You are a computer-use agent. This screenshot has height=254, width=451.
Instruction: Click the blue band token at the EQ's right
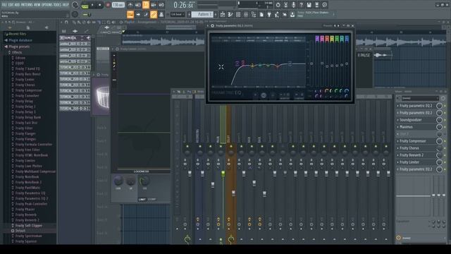click(347, 39)
